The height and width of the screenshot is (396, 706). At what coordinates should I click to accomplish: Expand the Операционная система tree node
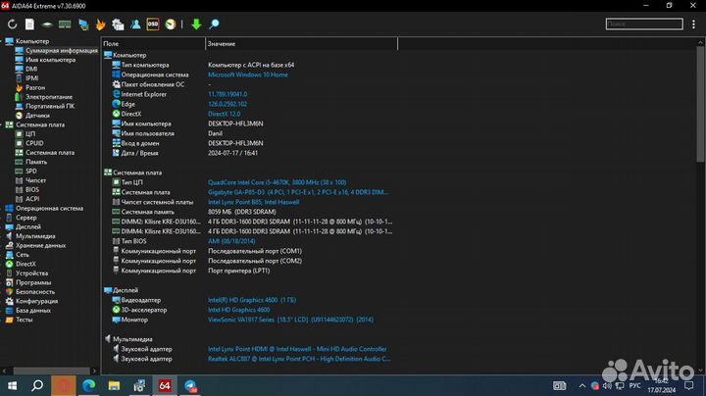(x=4, y=208)
